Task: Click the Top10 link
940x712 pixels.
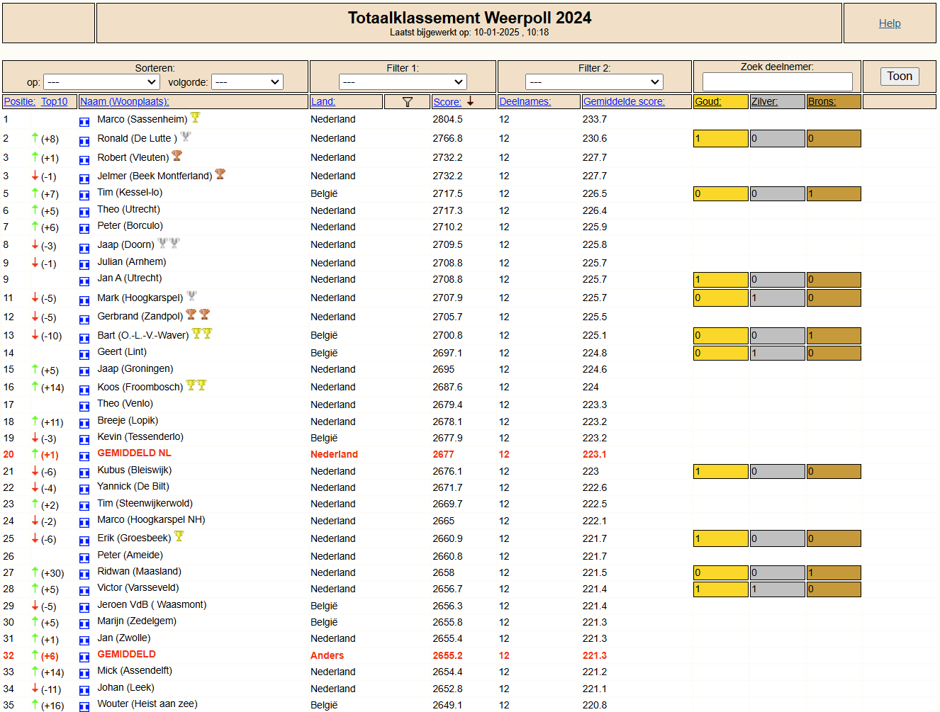Action: pos(54,101)
